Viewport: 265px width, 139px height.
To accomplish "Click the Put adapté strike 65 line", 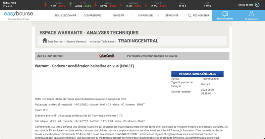I will click(x=90, y=104).
